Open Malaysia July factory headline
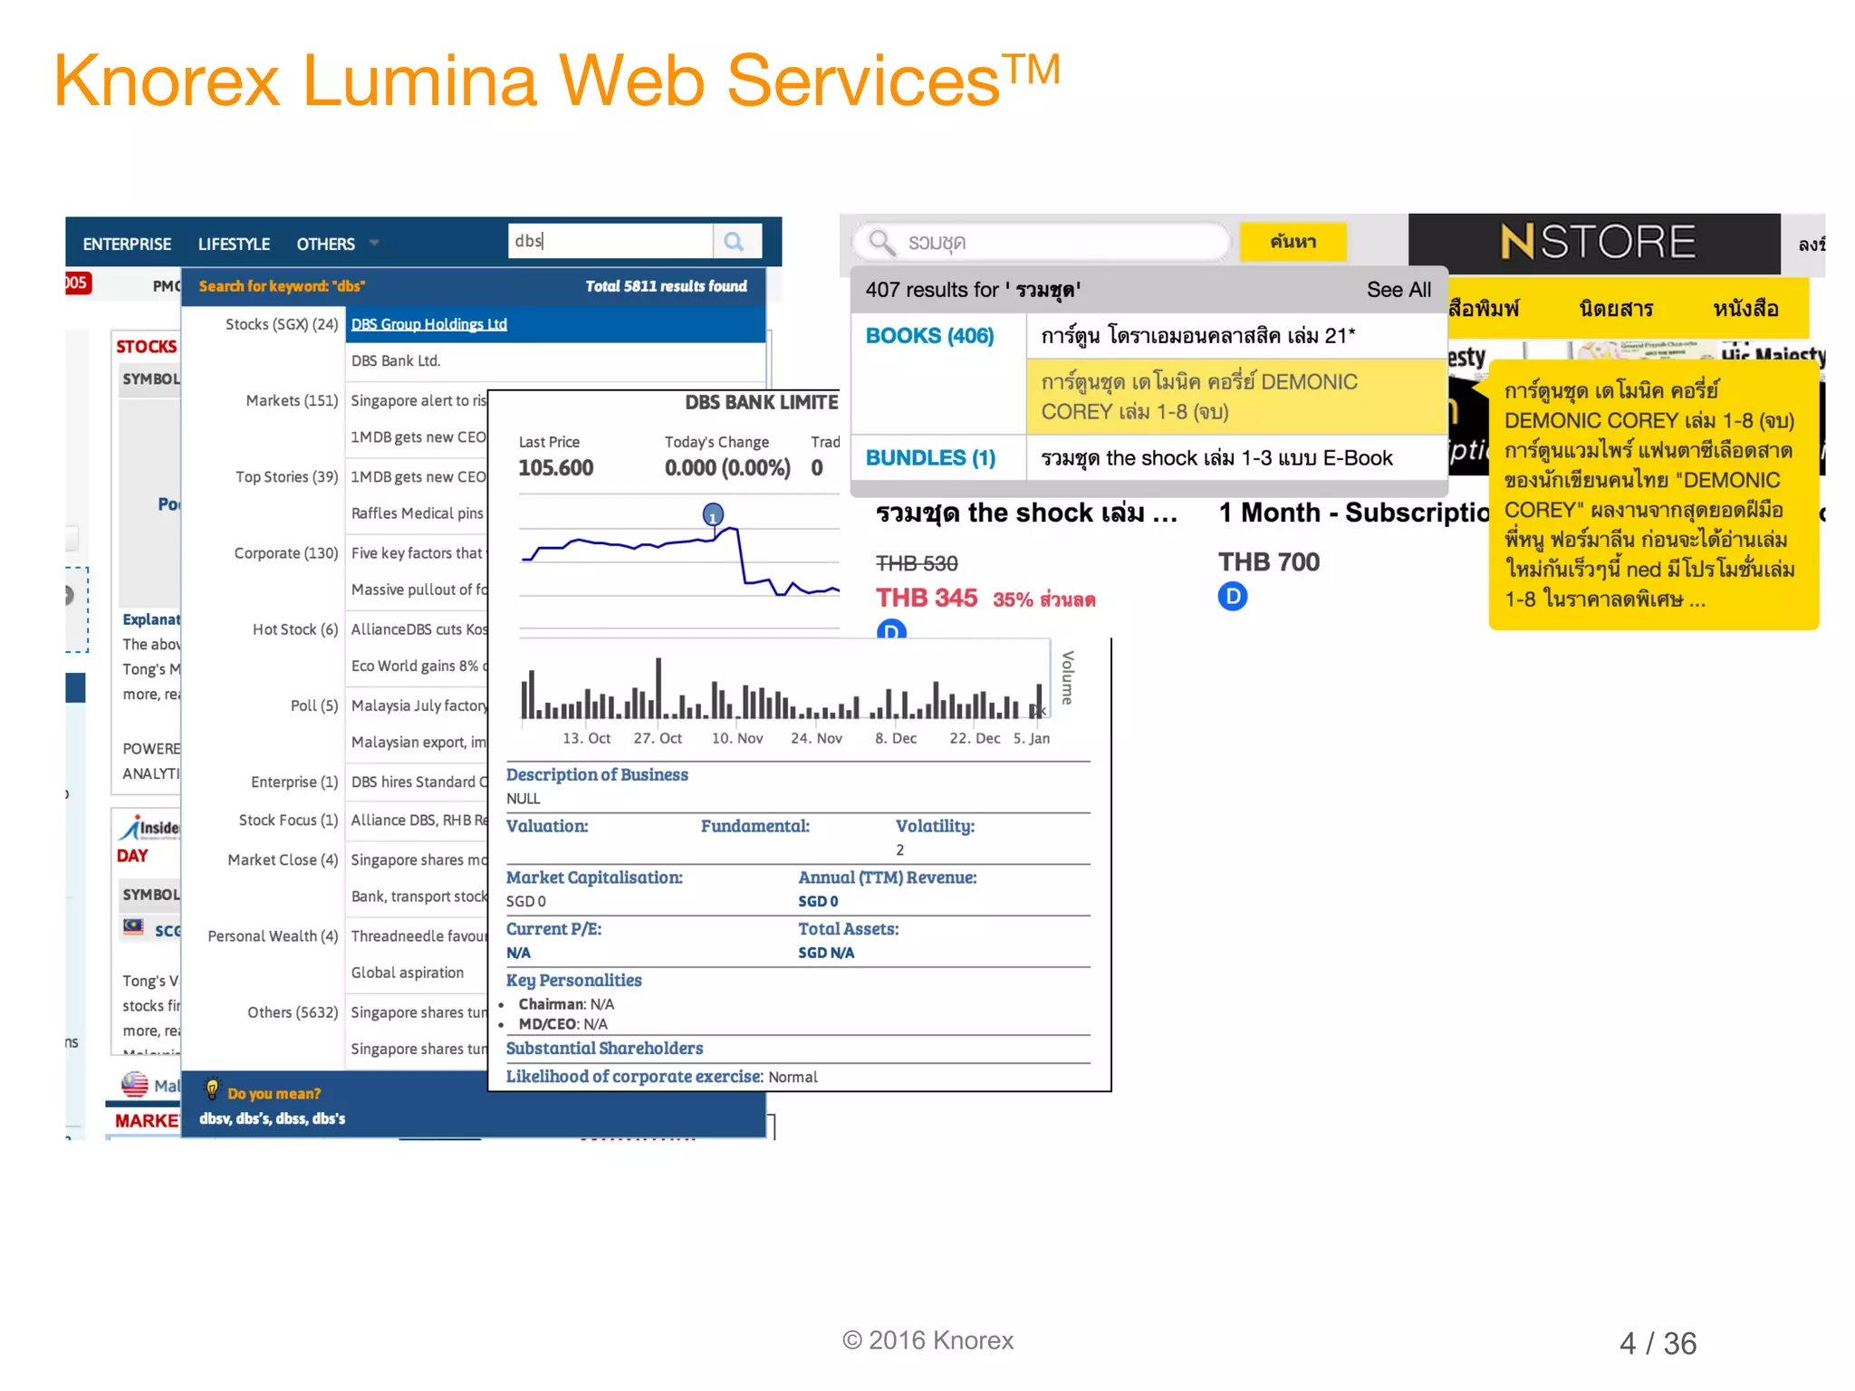Screen dimensions: 1855x1391 point(418,705)
